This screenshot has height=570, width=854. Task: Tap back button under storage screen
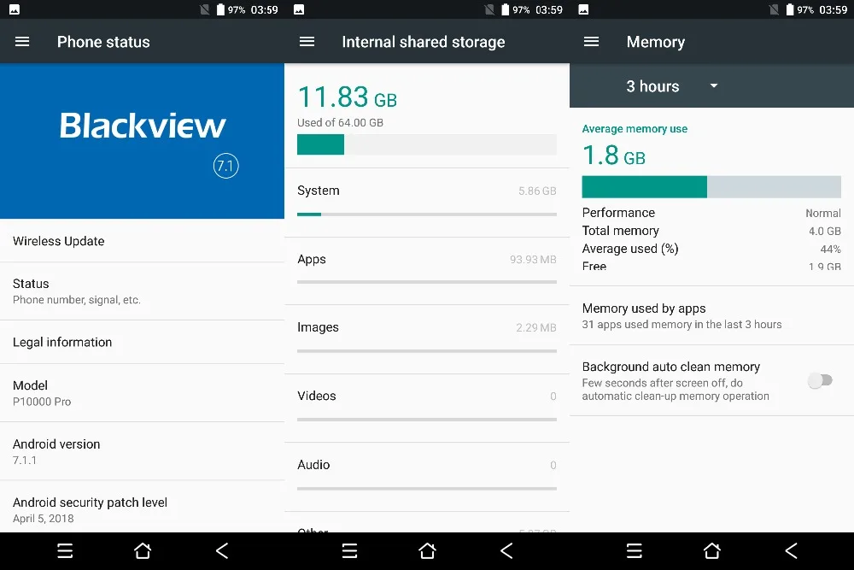506,551
